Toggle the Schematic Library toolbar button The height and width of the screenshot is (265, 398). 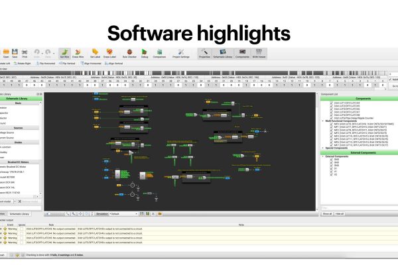tap(223, 53)
